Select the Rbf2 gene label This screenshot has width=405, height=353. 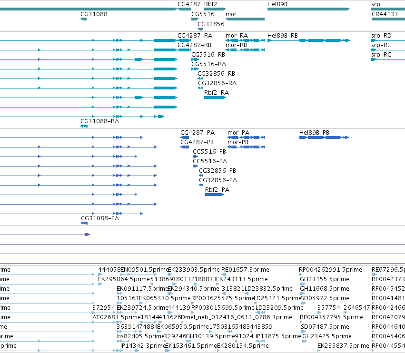210,4
